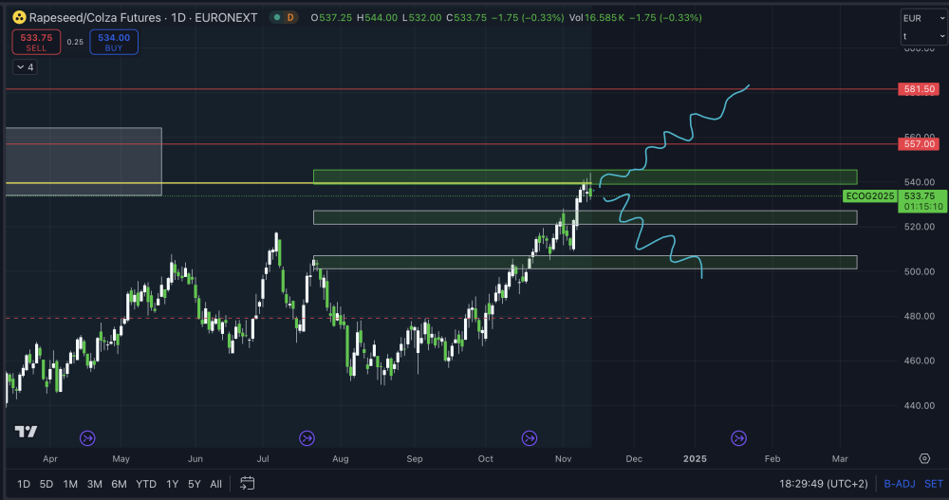
Task: Set the time range to 1M
Action: coord(70,484)
